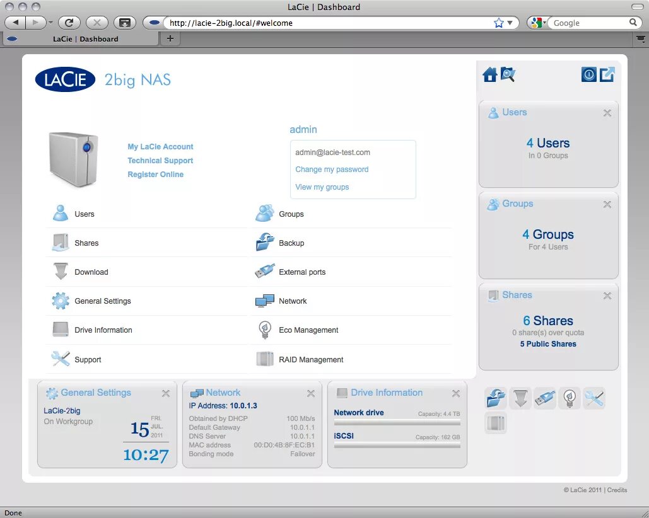This screenshot has height=518, width=649.
Task: Open the Network widget title
Action: click(223, 393)
